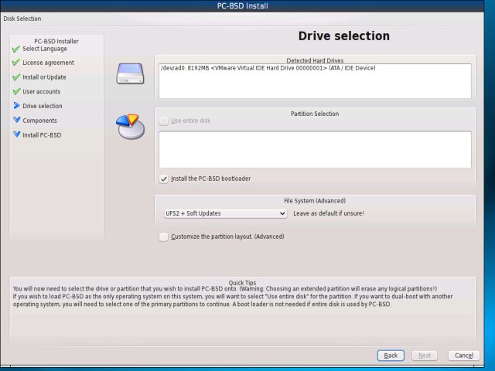Click the PC-BSD Installer sidebar title
495x371 pixels.
56,41
